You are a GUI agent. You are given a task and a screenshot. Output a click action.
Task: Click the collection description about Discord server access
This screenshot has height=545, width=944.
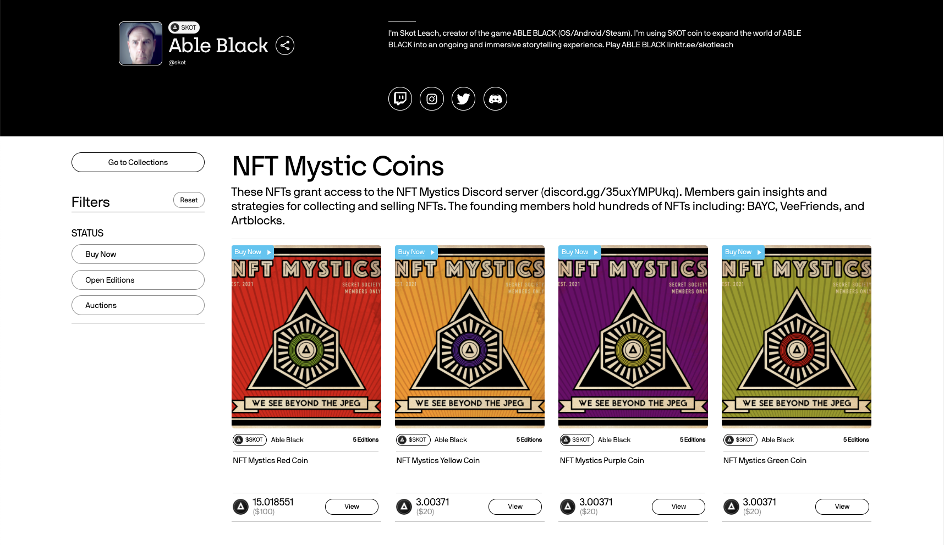tap(548, 206)
